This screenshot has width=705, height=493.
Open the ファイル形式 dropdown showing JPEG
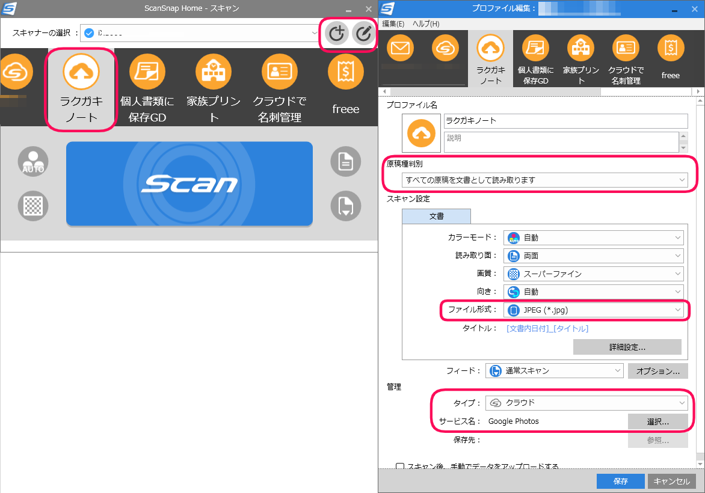click(x=594, y=310)
